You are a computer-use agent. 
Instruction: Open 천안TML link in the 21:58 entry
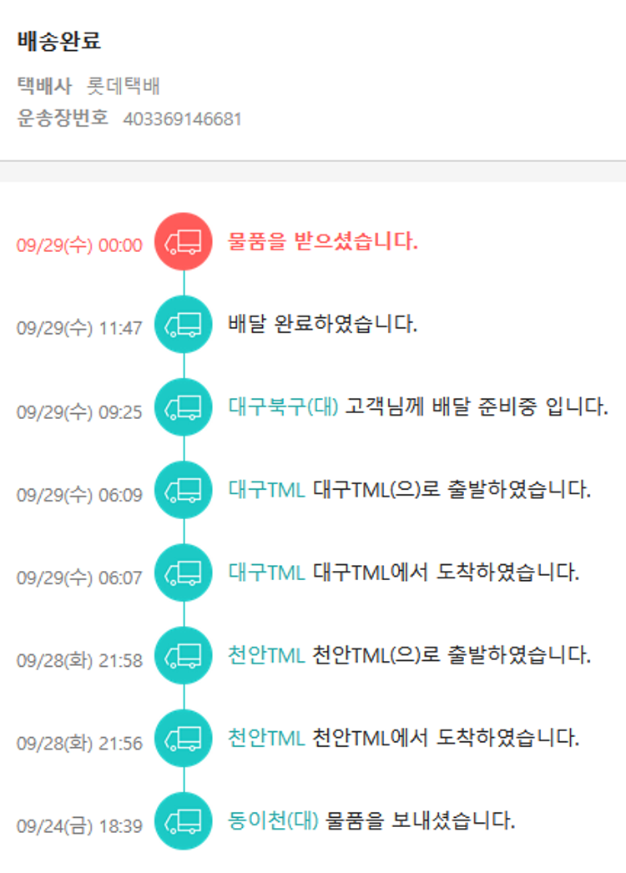[266, 655]
